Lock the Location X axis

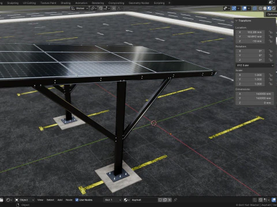click(271, 32)
